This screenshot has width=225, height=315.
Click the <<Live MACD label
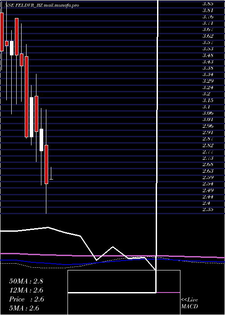[189, 303]
